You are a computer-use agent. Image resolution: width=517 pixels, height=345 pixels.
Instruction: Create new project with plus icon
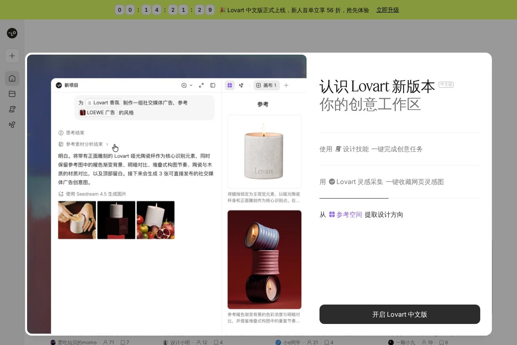tap(12, 56)
